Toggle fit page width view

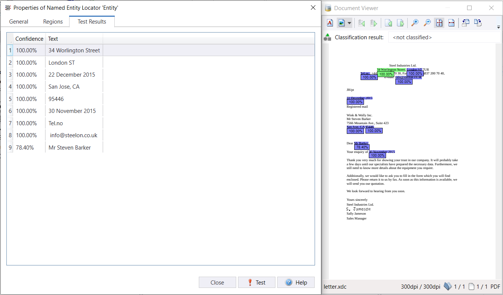(451, 23)
